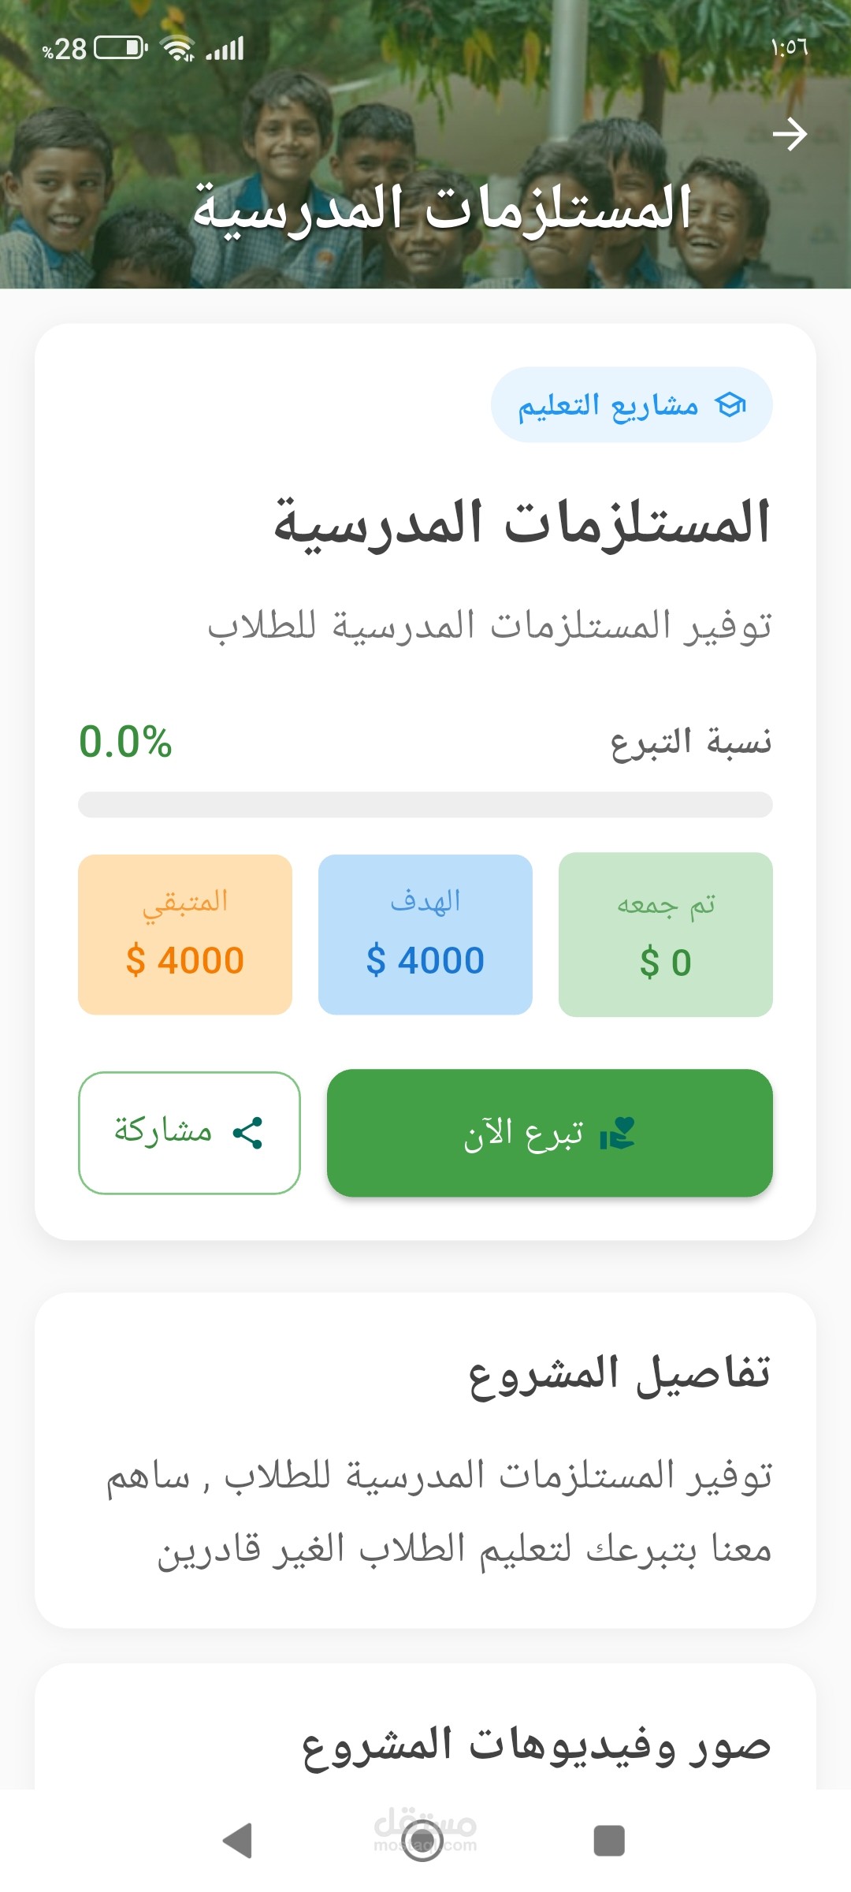851x1892 pixels.
Task: Tap the مشاركة share button
Action: [x=189, y=1133]
